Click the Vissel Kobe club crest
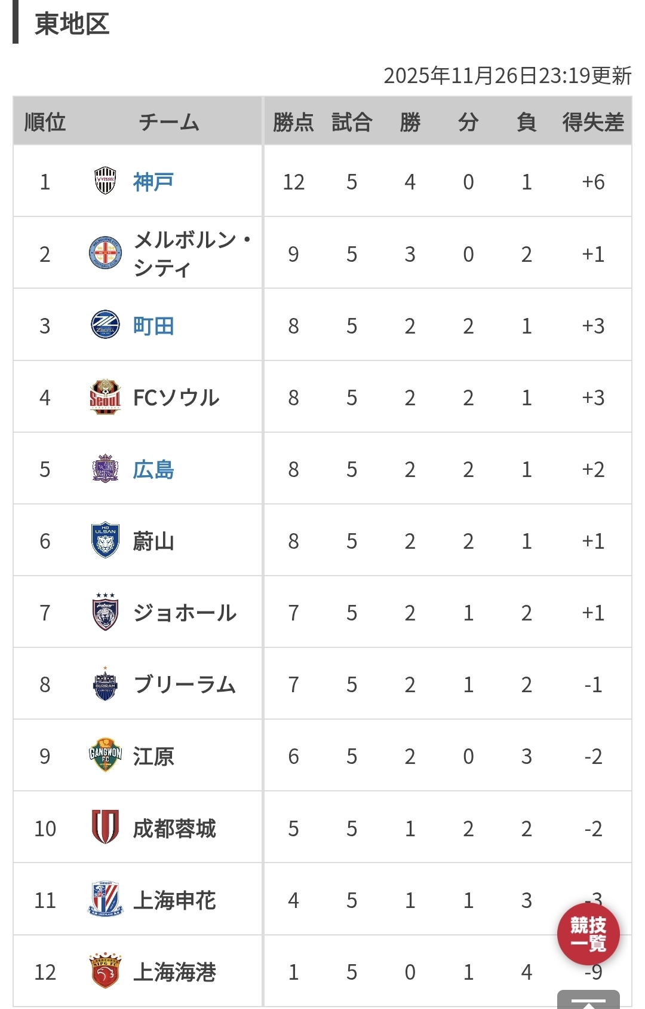The height and width of the screenshot is (1009, 645). click(105, 182)
